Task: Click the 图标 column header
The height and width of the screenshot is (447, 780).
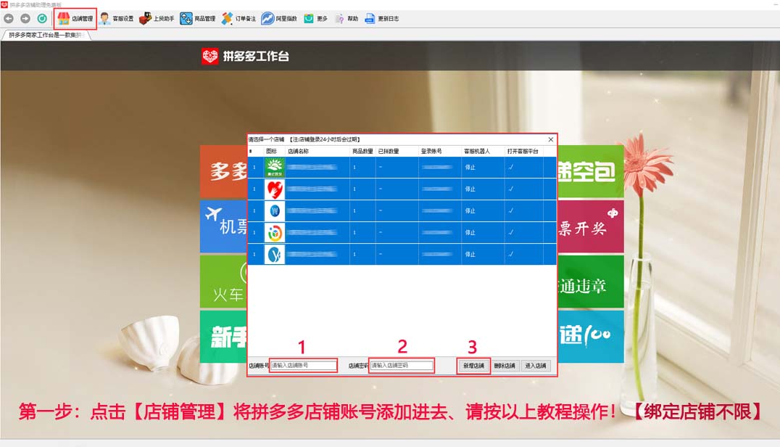Action: coord(274,152)
